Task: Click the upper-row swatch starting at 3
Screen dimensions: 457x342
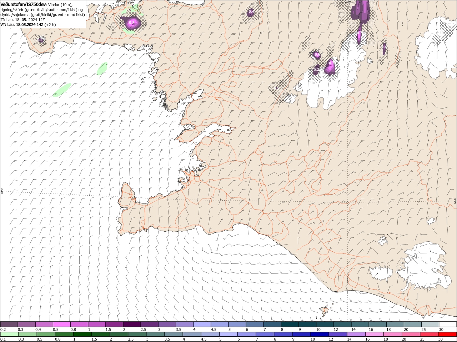Action: [x=167, y=324]
